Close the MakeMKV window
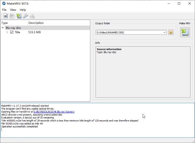195x143 pixels. point(189,3)
